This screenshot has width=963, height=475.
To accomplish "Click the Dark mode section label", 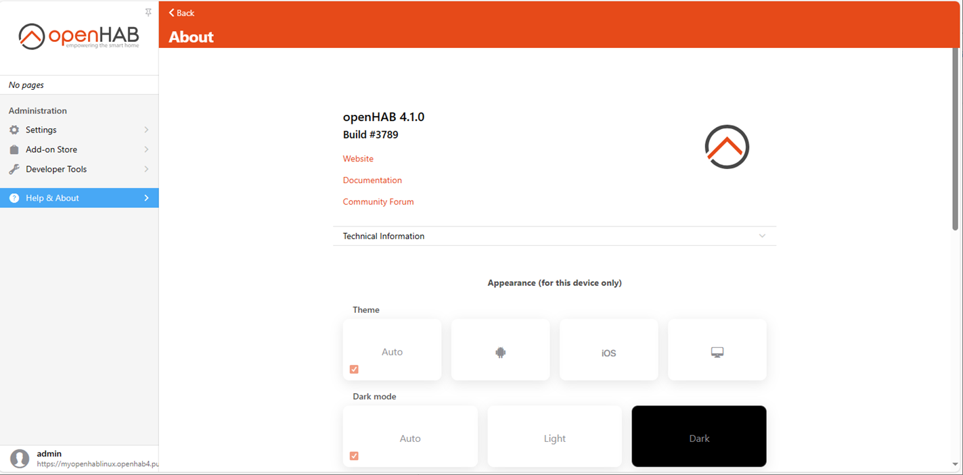I will pos(374,397).
